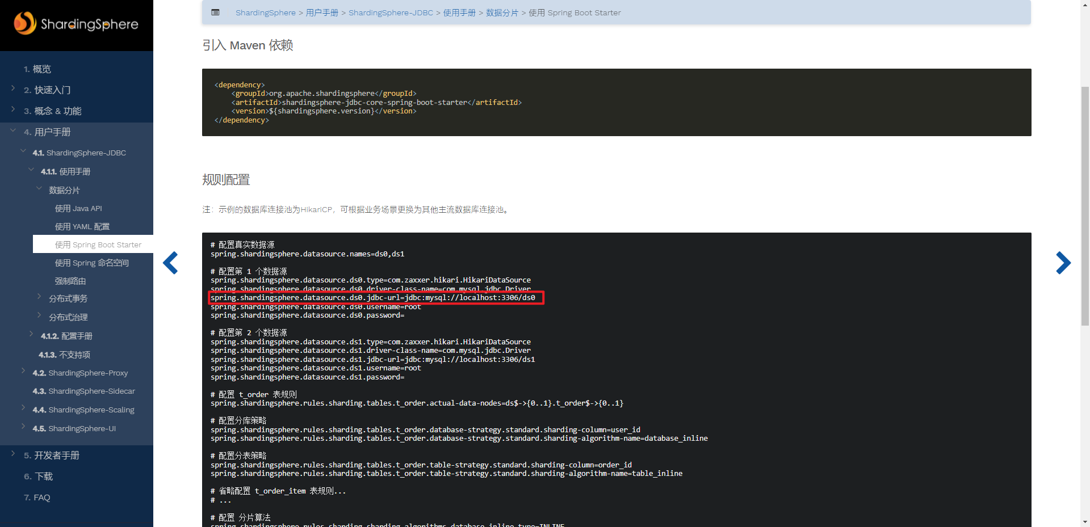
Task: Click the ShardingSphere breadcrumb link
Action: tap(265, 12)
